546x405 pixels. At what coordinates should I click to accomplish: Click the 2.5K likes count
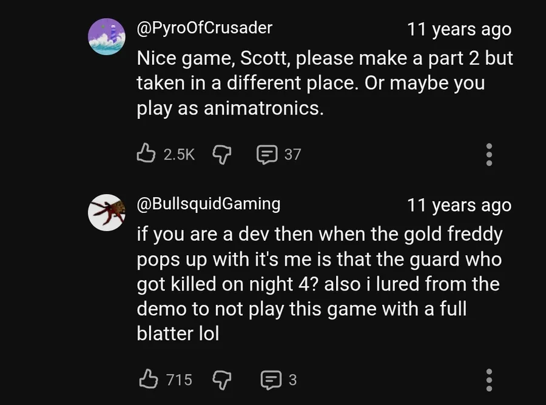point(179,154)
